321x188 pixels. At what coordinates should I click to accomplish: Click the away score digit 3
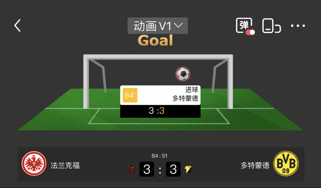173,169
